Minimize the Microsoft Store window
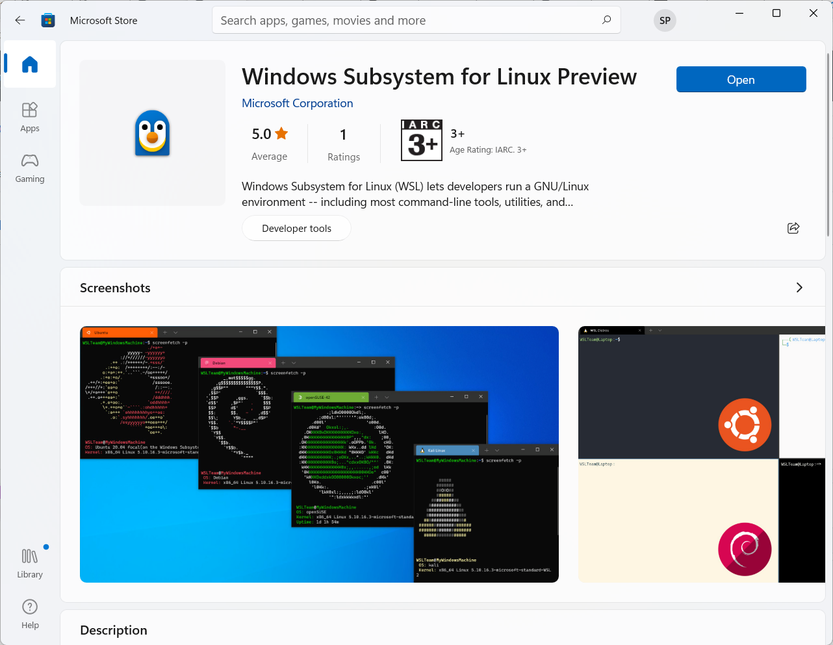This screenshot has height=645, width=833. [x=739, y=13]
